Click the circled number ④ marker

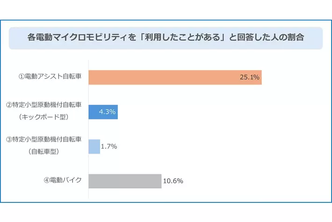tap(47, 180)
